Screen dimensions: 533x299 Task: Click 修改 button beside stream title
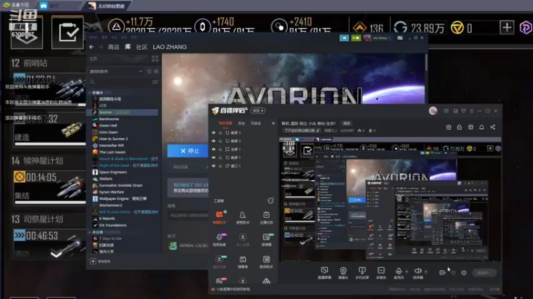coord(346,124)
